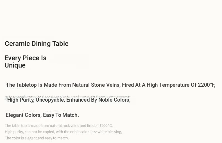Click the word 'Ceramic' in the title

coord(17,44)
